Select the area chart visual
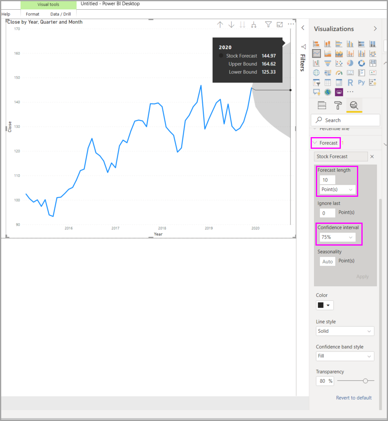This screenshot has height=421, width=388. [x=328, y=53]
